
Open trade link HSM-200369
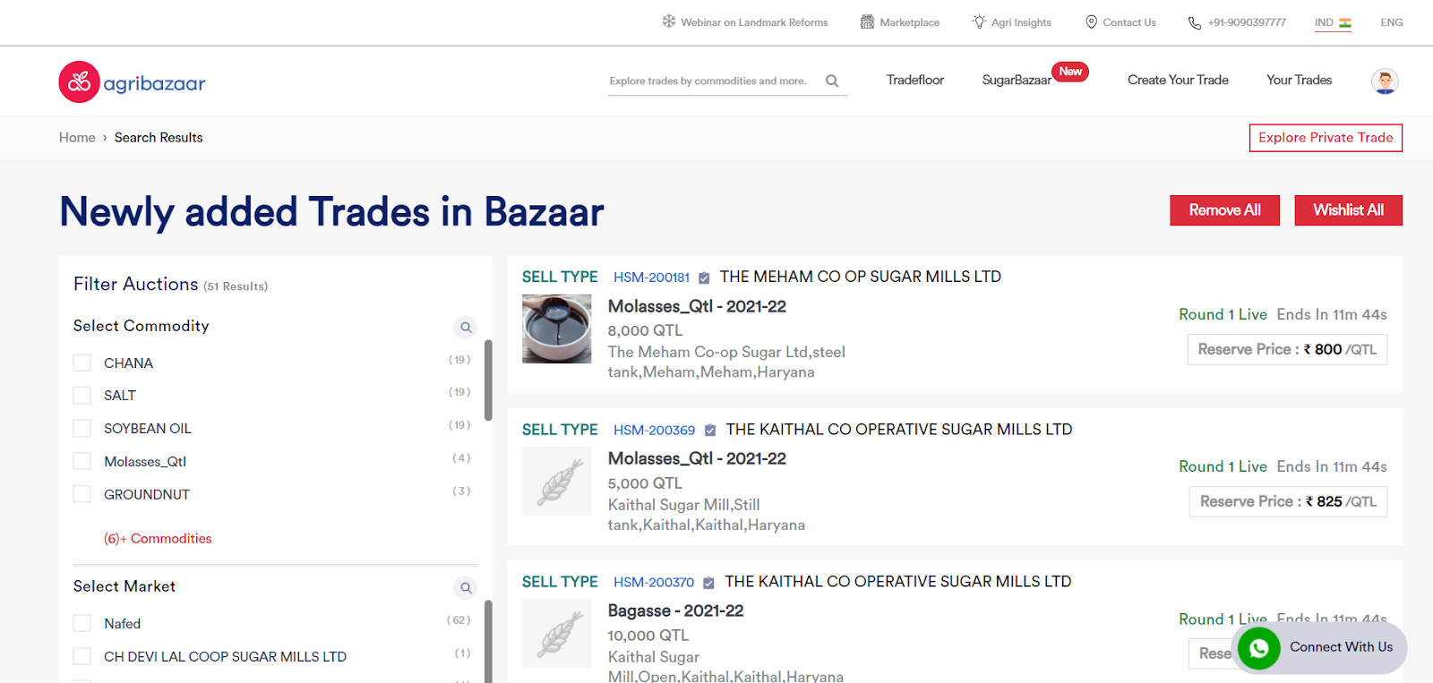coord(654,430)
